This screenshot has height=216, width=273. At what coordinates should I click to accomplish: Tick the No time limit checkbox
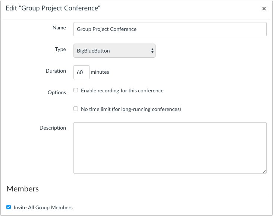76,109
